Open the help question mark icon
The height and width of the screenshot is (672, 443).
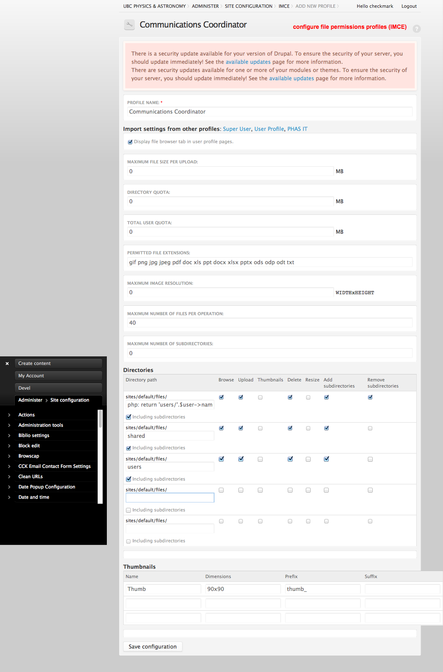coord(416,29)
